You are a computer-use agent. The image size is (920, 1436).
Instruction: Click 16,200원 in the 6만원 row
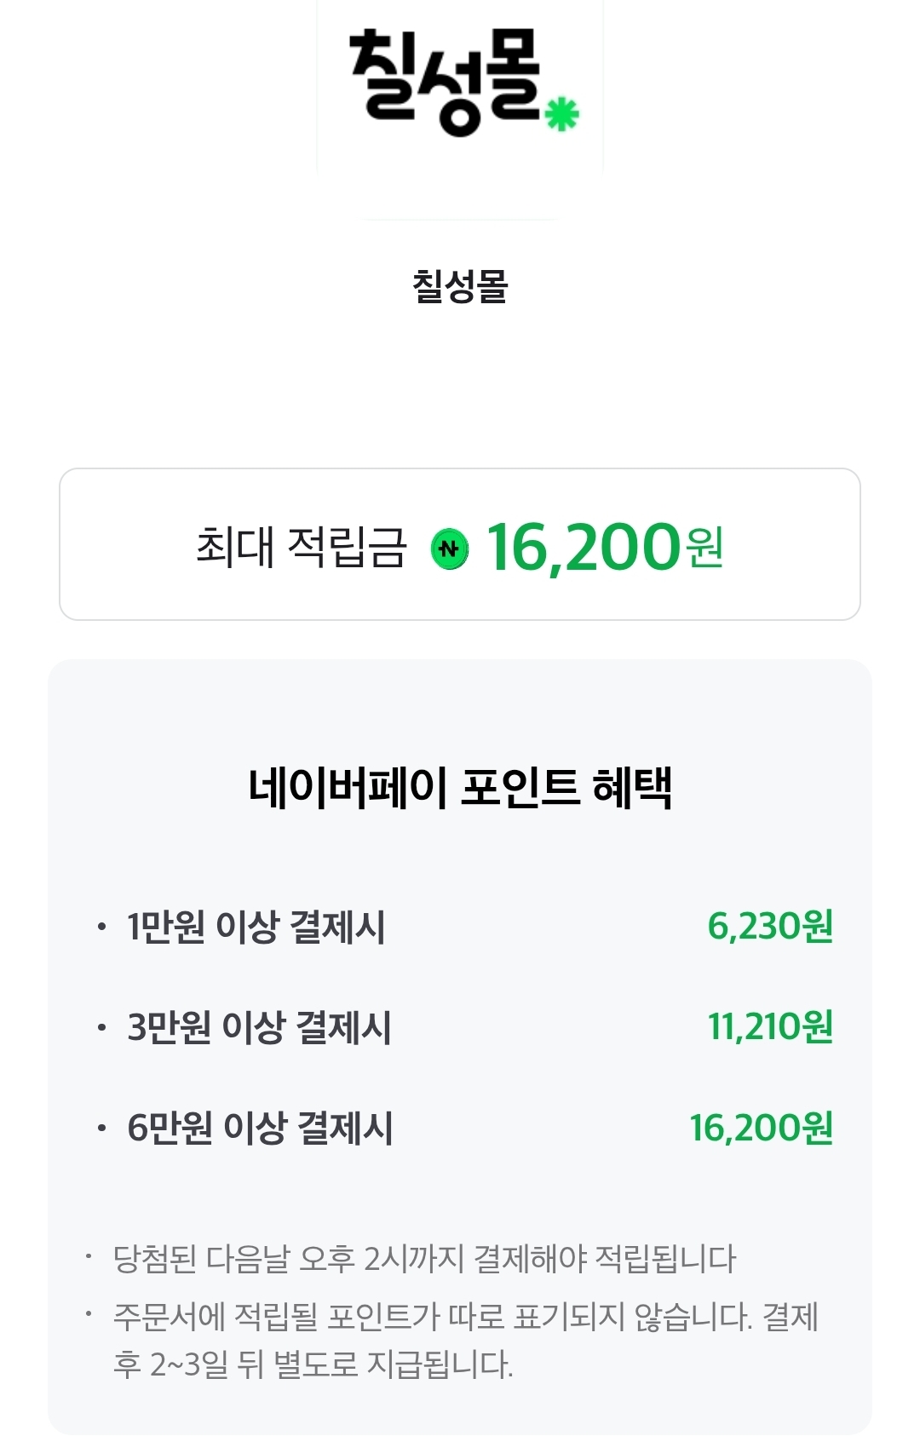click(x=761, y=1128)
